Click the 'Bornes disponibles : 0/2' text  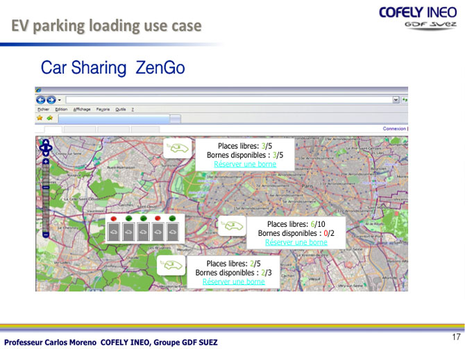point(296,233)
